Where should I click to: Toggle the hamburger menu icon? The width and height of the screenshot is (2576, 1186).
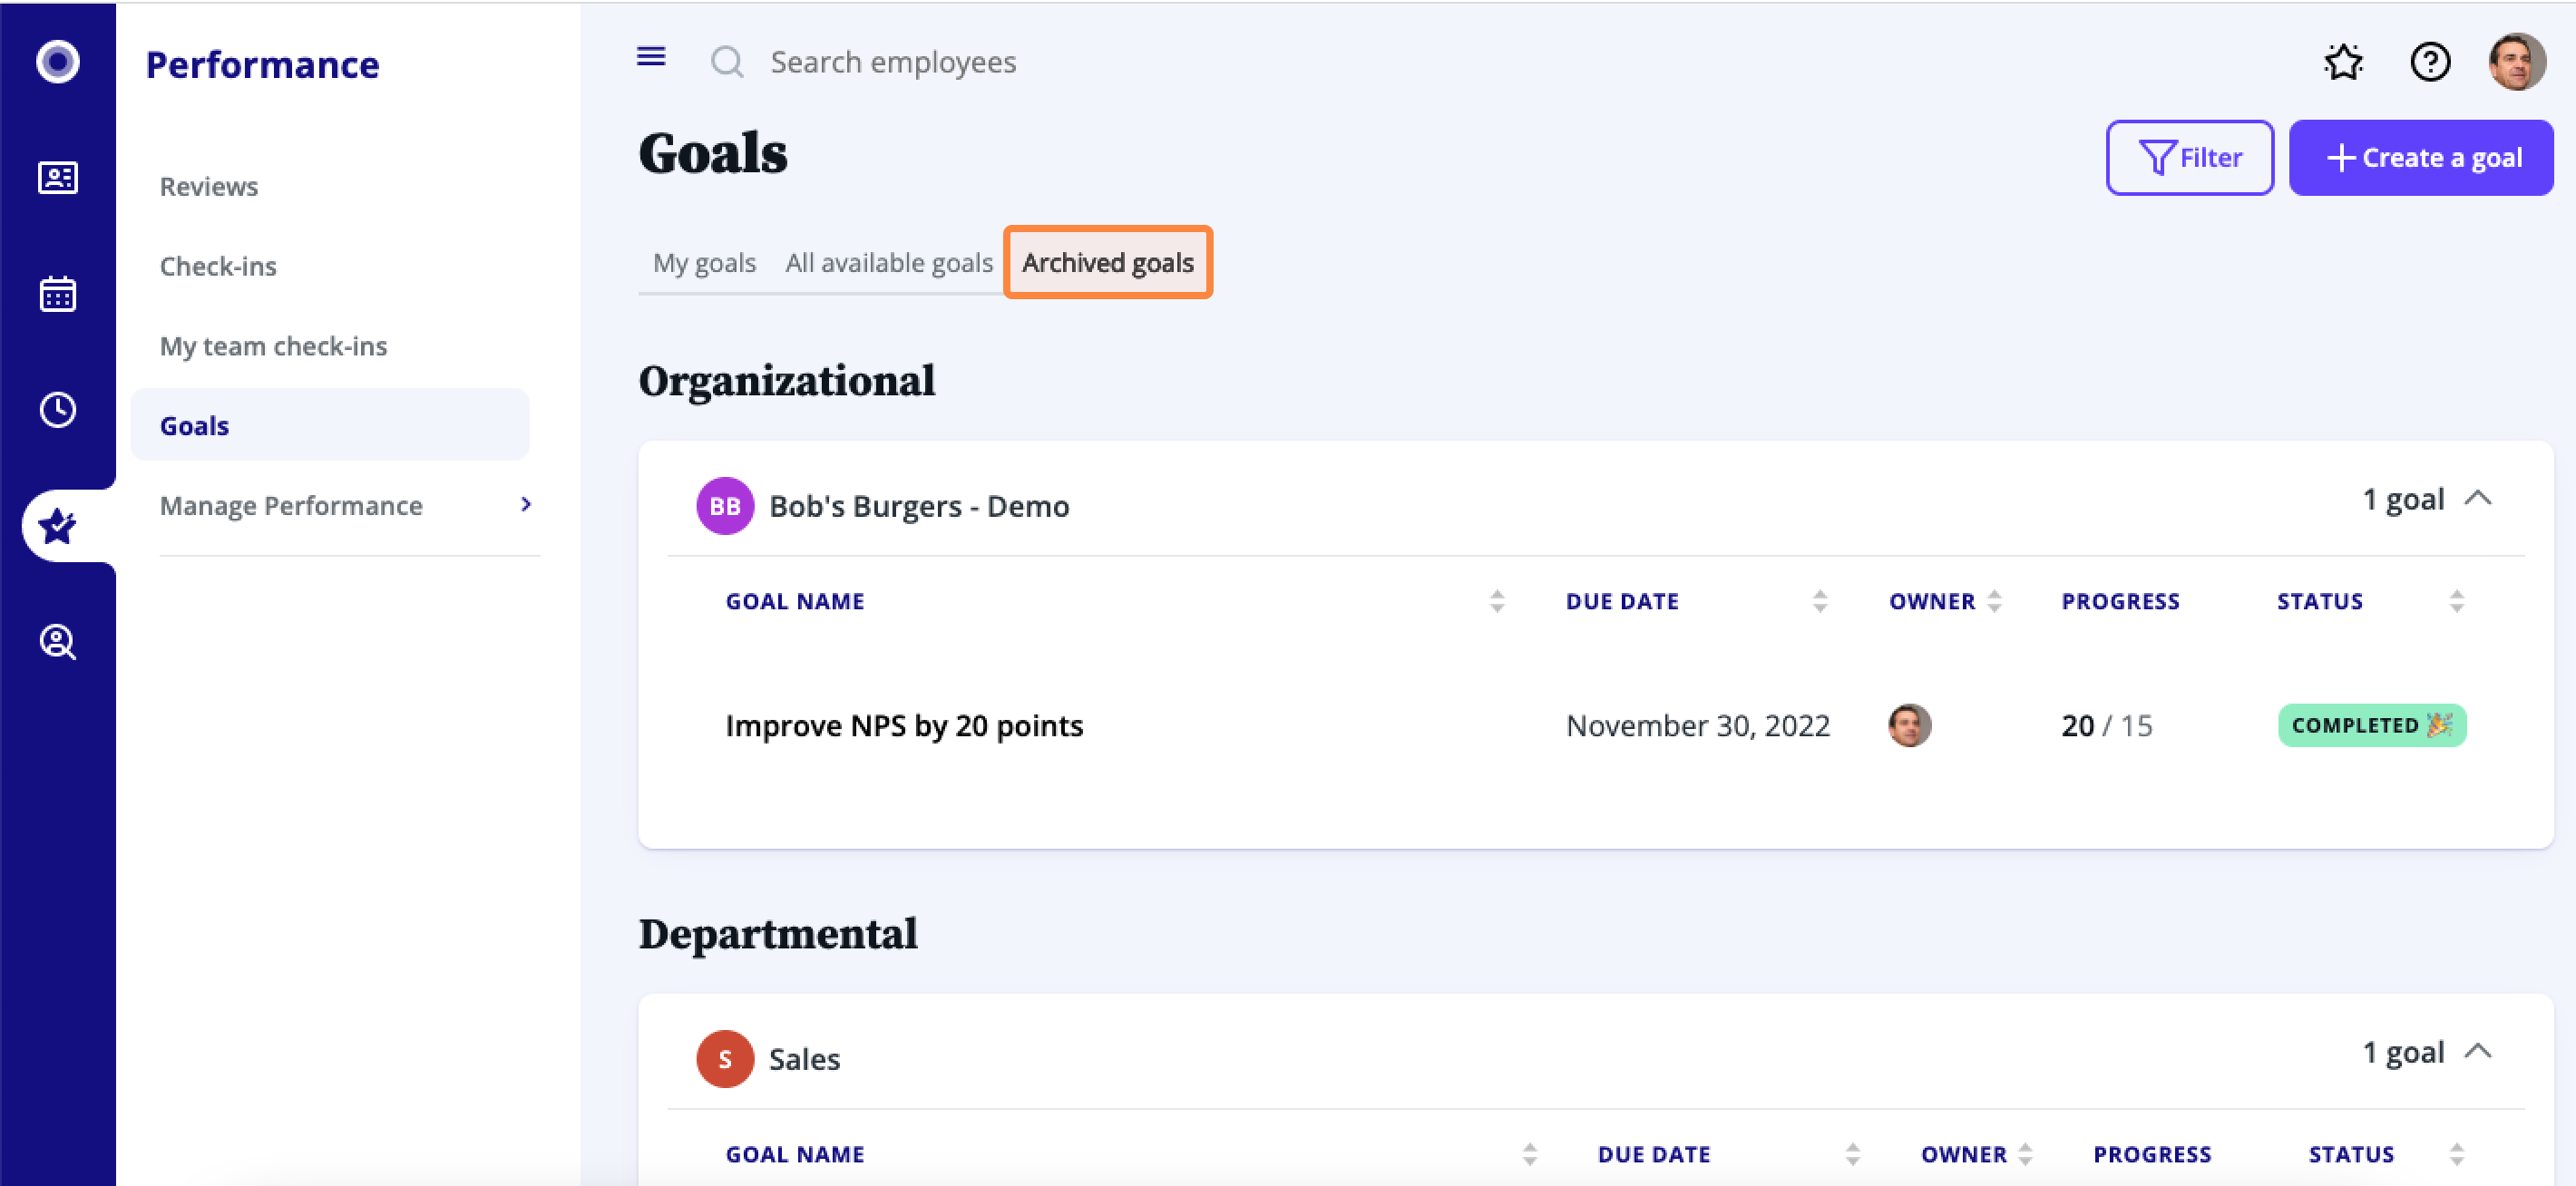coord(651,57)
